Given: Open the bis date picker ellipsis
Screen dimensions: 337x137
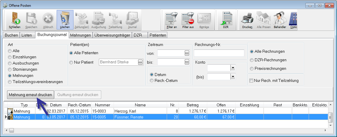Looking at the screenshot, I should (x=187, y=62).
